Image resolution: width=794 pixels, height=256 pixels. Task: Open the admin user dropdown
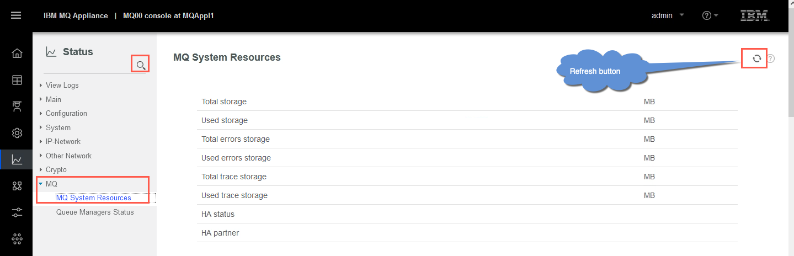click(668, 15)
